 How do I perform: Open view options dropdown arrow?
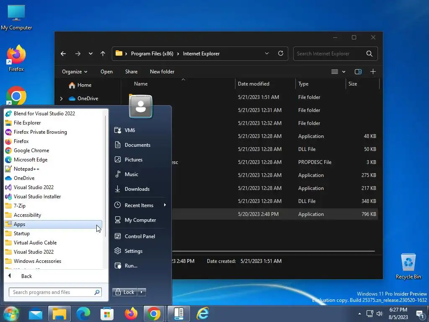click(x=344, y=72)
